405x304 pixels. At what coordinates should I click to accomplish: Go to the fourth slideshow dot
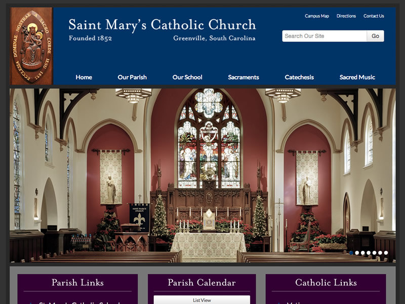pos(369,252)
